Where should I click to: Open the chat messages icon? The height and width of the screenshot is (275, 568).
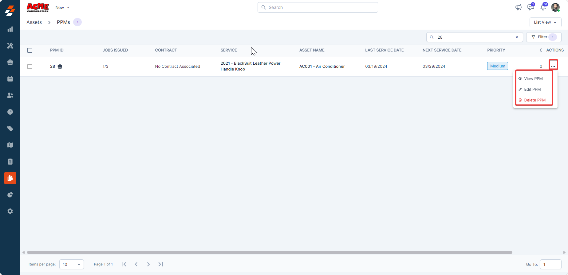pos(531,7)
